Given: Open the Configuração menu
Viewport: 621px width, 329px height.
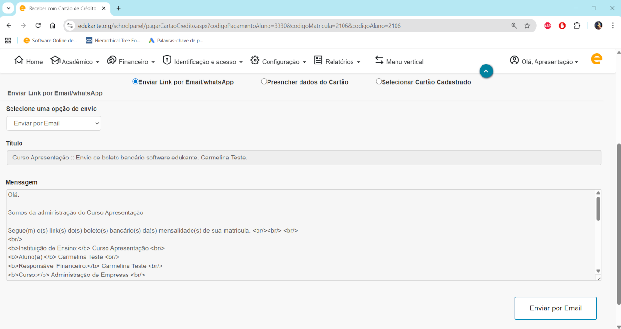Looking at the screenshot, I should pos(278,62).
